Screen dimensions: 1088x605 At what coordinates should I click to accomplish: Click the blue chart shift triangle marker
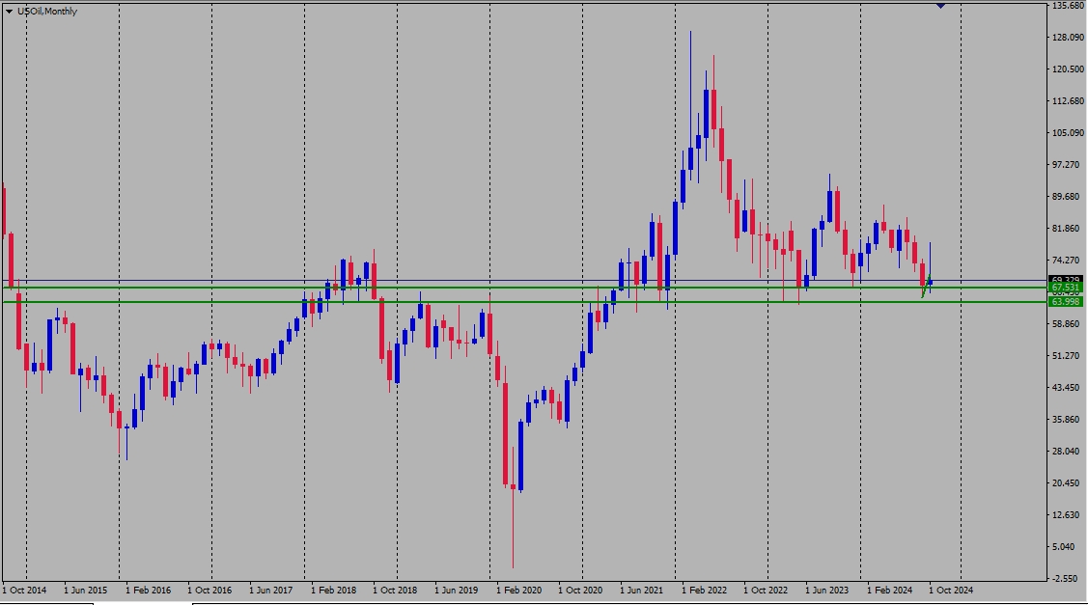[x=940, y=6]
